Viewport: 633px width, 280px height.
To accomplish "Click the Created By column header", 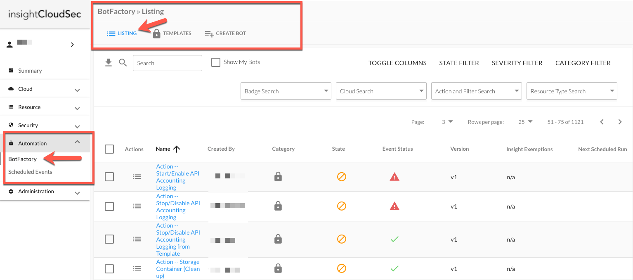I will coord(221,149).
